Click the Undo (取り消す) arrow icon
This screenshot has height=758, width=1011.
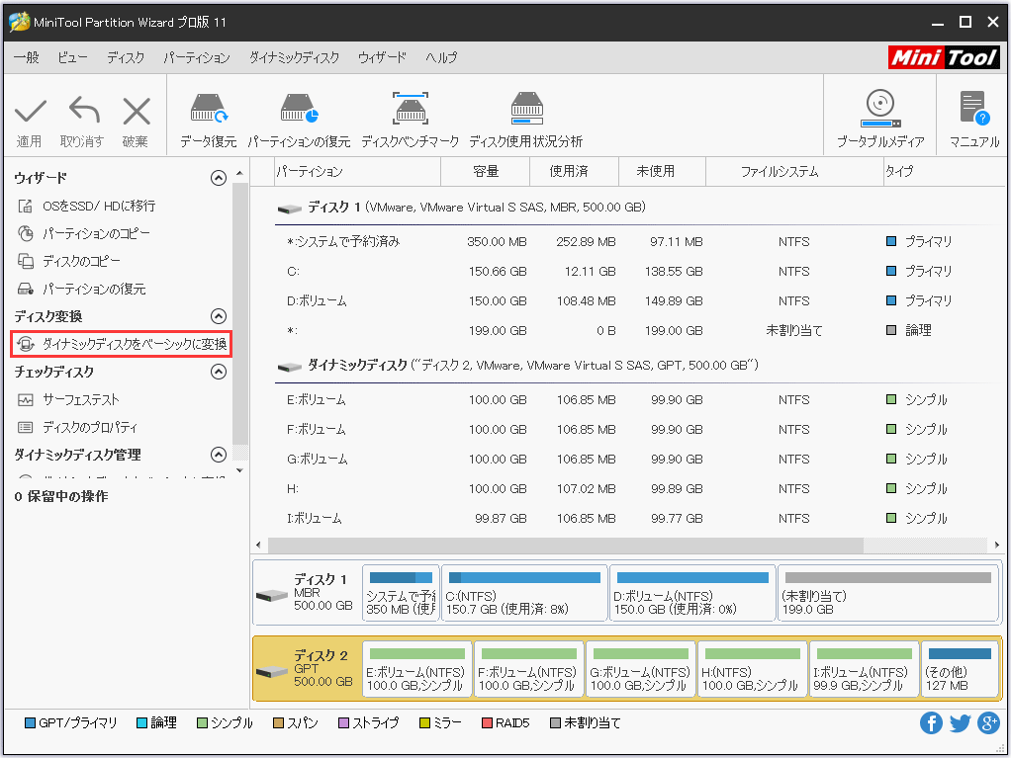point(84,110)
